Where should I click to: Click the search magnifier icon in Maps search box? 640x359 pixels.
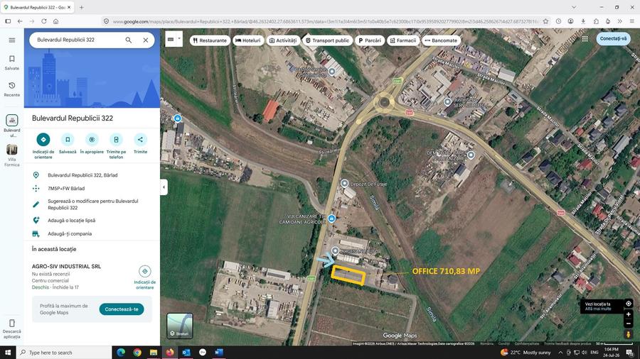tap(129, 40)
